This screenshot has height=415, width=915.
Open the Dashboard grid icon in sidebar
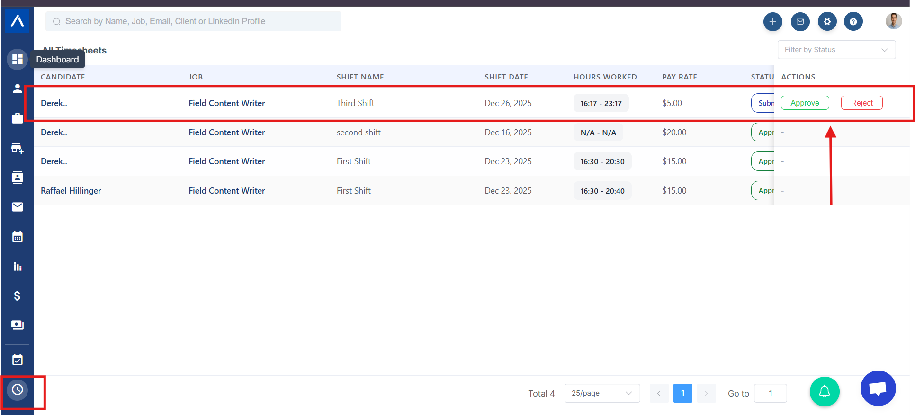coord(18,59)
